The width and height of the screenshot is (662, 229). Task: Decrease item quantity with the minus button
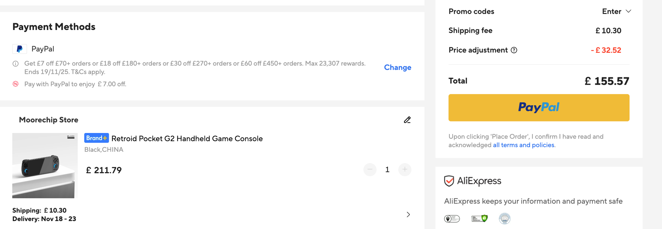pyautogui.click(x=370, y=170)
